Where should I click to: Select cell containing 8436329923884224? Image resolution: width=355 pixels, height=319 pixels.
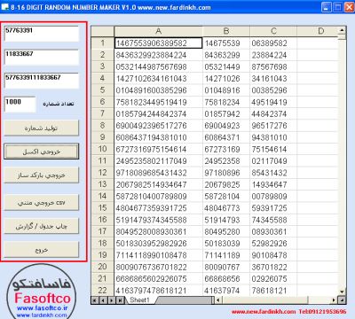tap(158, 55)
